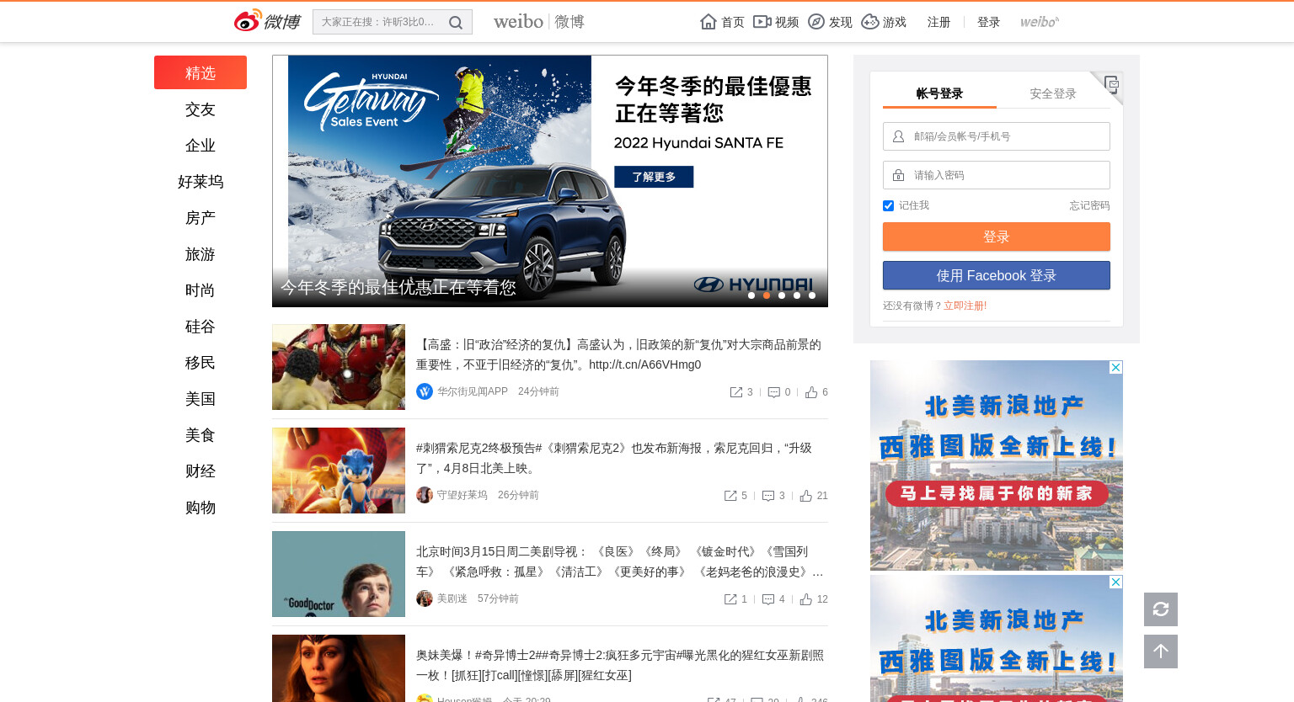1294x702 pixels.
Task: Open comments on the 高盛 post
Action: tap(774, 392)
